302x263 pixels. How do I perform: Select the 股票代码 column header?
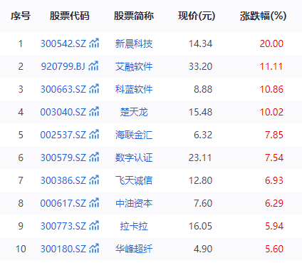click(x=70, y=16)
